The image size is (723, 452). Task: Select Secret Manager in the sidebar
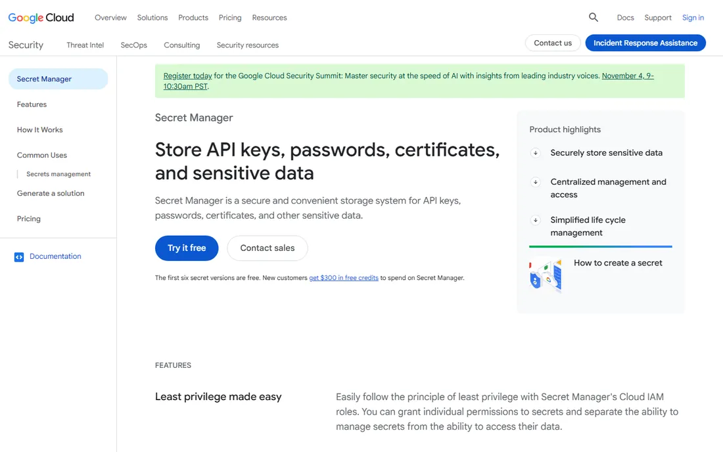coord(58,79)
